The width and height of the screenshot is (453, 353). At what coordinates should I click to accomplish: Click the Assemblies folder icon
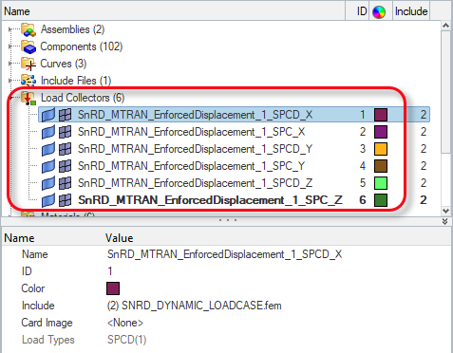(x=28, y=29)
